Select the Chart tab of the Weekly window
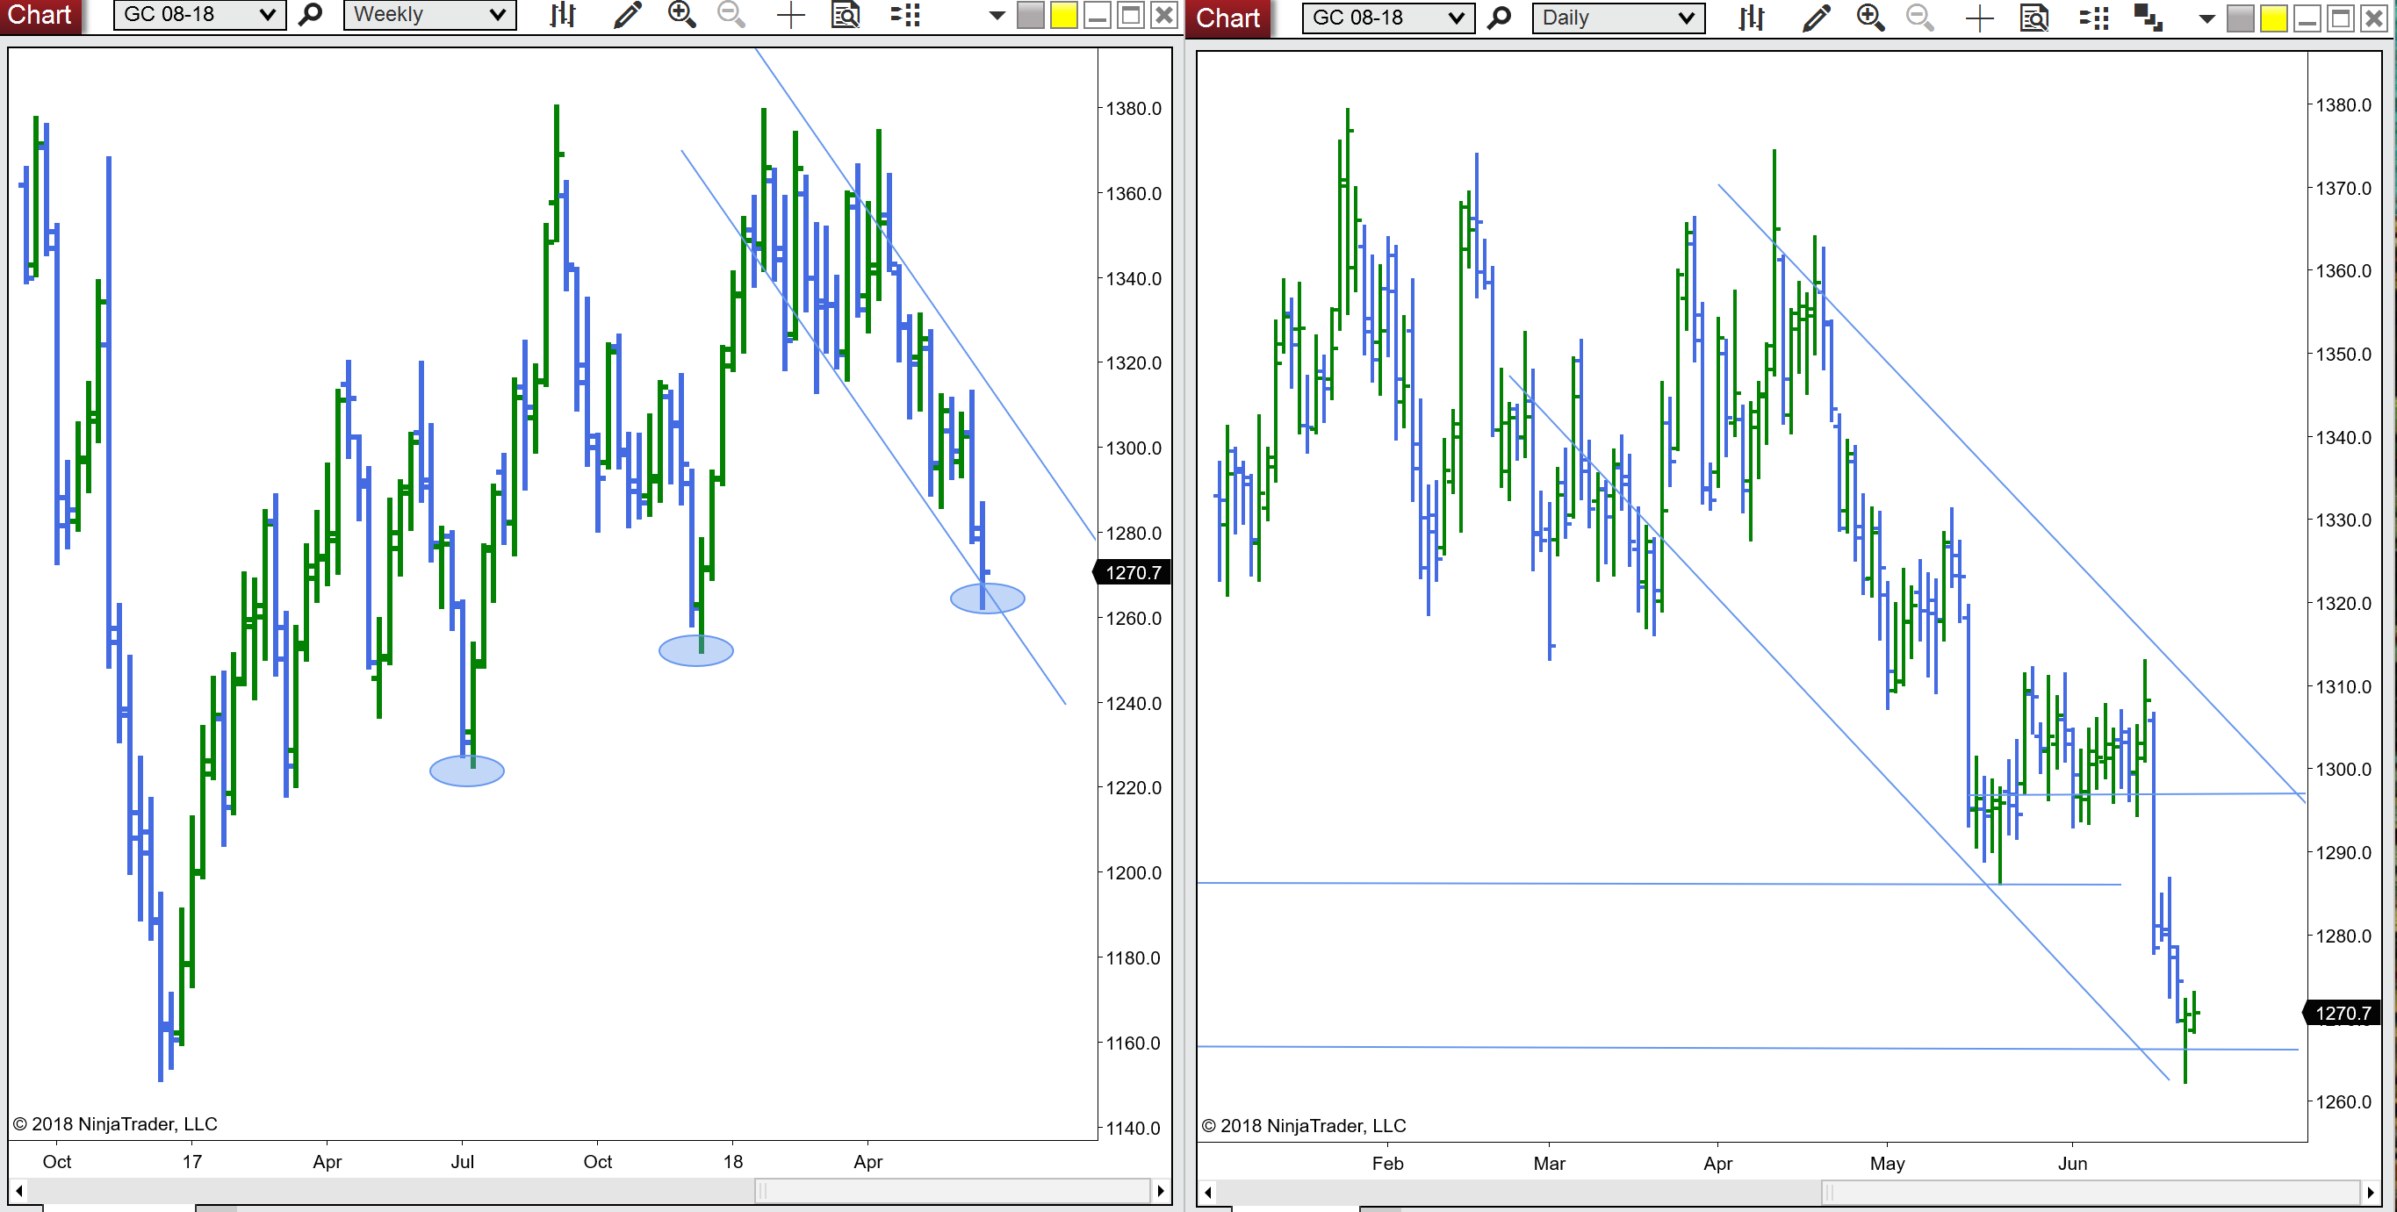 click(40, 16)
